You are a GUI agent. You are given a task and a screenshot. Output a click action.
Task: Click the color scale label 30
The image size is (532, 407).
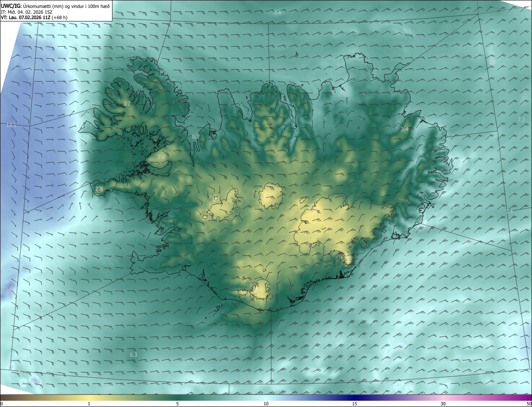443,404
